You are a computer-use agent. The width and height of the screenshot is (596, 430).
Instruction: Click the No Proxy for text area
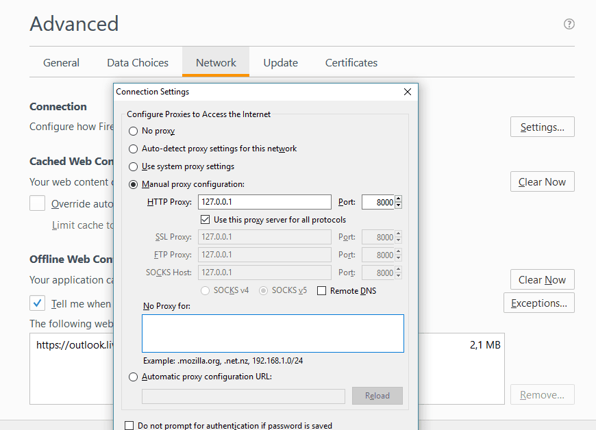(x=273, y=333)
